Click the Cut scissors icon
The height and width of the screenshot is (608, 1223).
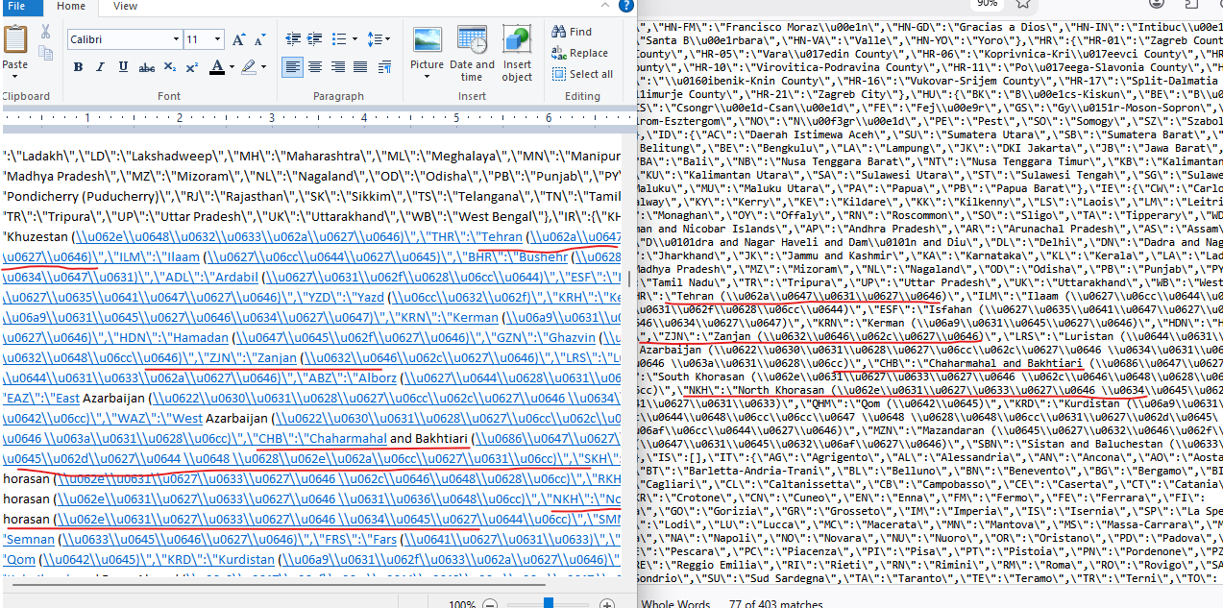click(x=45, y=31)
